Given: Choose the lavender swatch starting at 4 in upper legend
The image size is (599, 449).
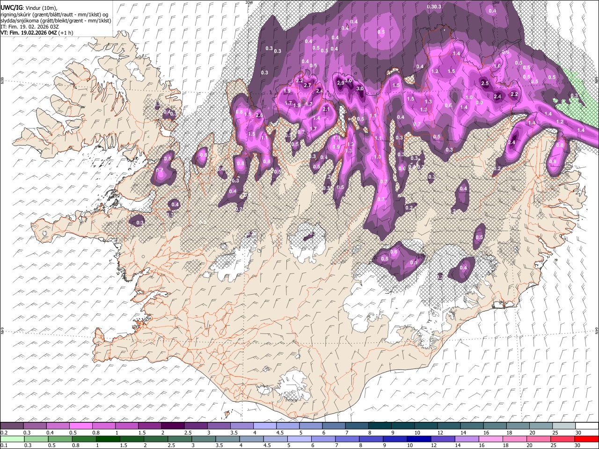Looking at the screenshot, I should (265, 426).
